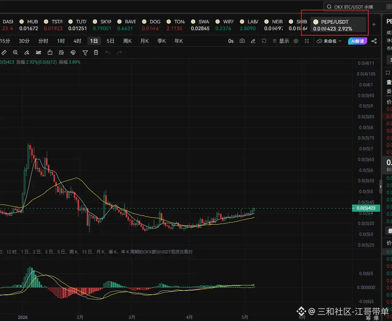
Task: Open the LAB/ symbol tab
Action: pos(249,25)
